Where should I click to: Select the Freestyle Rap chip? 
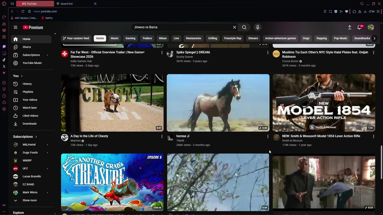(233, 38)
